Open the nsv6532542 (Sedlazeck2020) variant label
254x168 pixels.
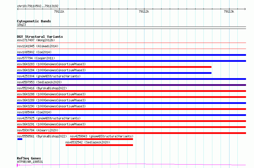(88, 142)
